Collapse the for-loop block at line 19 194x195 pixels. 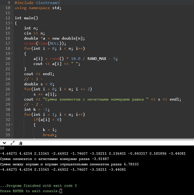tap(12, 53)
